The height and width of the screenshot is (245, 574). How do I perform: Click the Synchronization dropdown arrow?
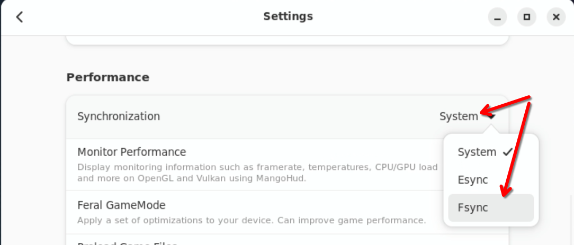point(491,117)
